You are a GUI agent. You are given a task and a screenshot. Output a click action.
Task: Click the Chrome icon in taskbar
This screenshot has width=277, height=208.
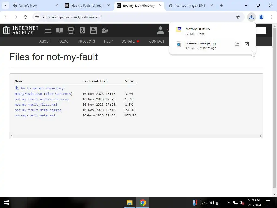point(143,203)
